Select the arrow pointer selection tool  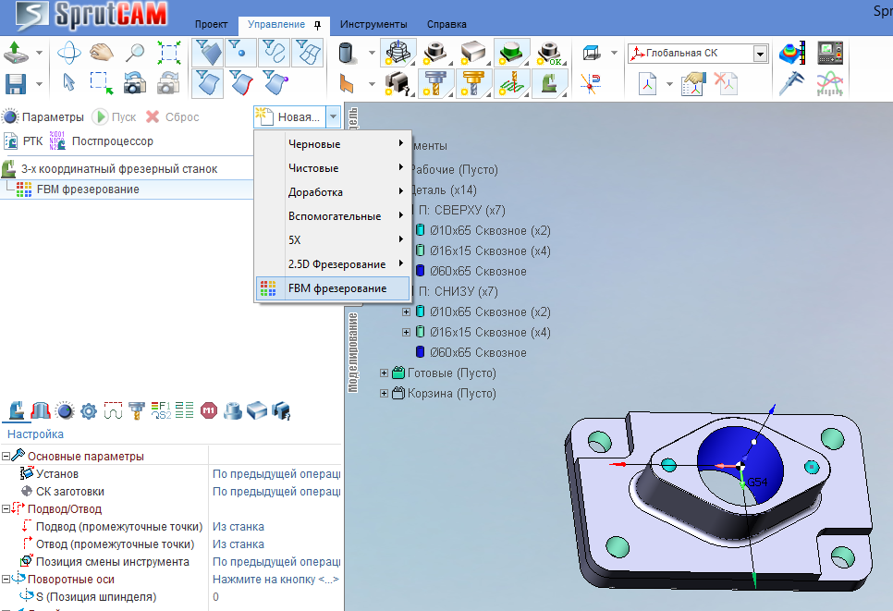click(69, 83)
